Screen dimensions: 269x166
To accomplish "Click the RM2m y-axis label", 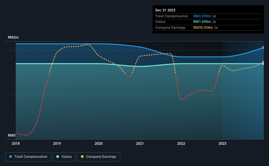I will 13,37.
